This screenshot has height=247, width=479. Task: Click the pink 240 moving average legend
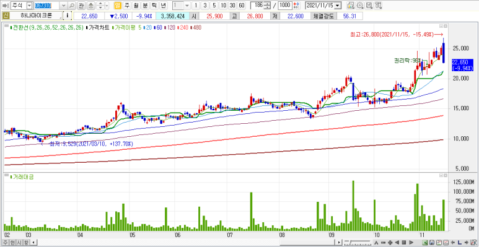[183, 27]
